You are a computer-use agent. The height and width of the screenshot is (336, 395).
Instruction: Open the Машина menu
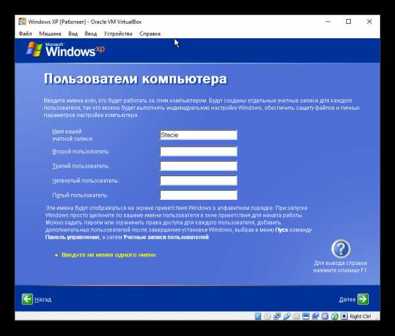click(50, 34)
